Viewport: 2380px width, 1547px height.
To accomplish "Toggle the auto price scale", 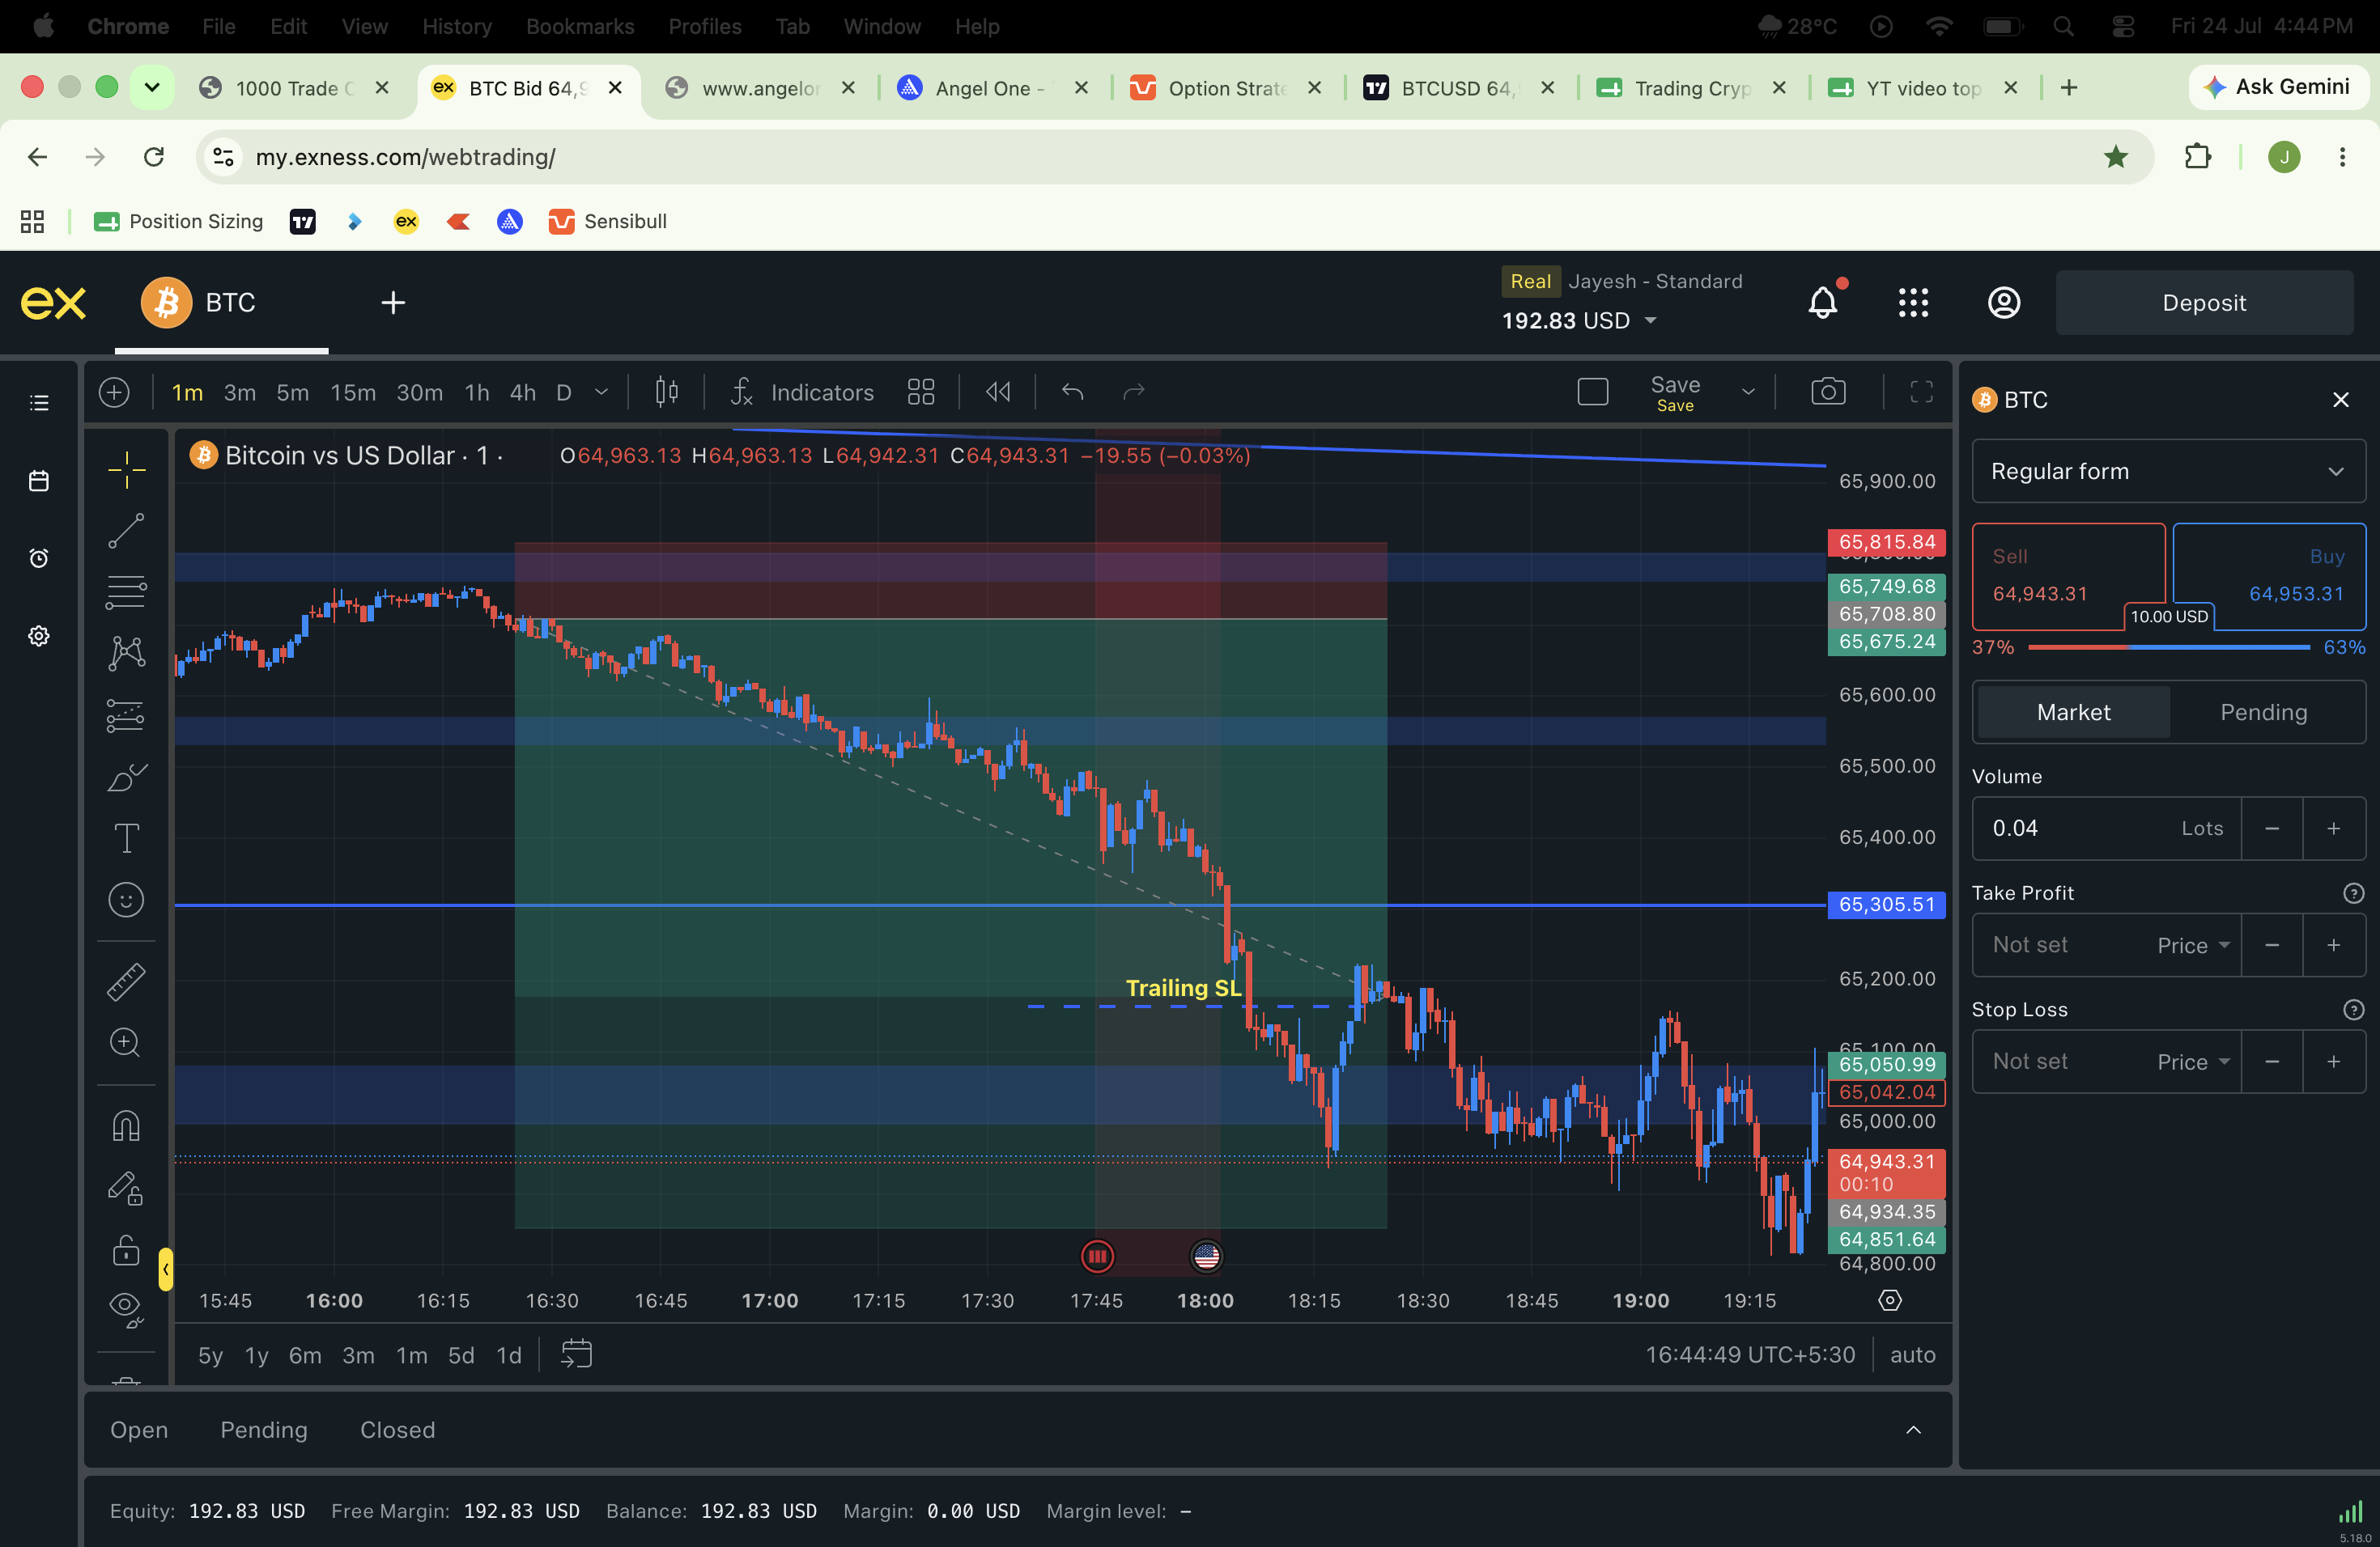I will click(1912, 1355).
